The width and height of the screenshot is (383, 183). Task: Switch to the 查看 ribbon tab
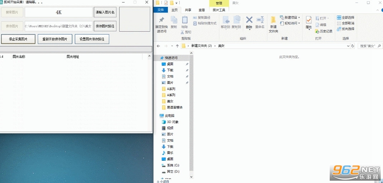(x=202, y=10)
